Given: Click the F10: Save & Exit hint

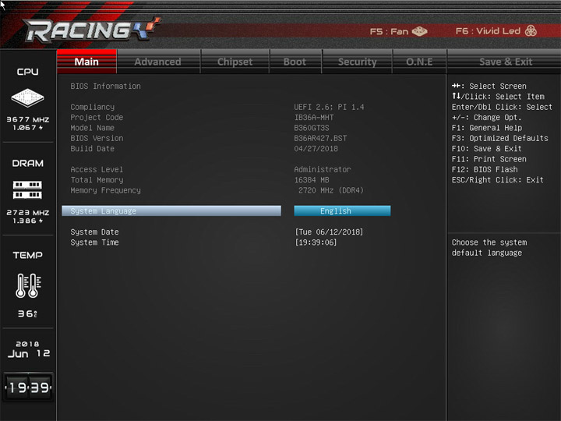Looking at the screenshot, I should click(486, 149).
